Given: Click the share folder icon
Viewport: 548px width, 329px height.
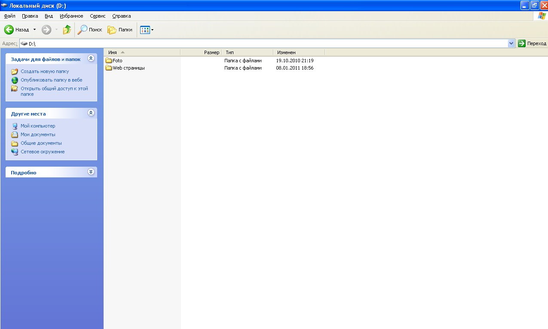Looking at the screenshot, I should point(15,89).
